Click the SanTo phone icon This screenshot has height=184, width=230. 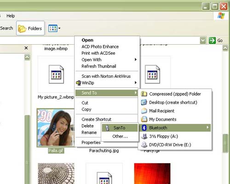point(108,128)
